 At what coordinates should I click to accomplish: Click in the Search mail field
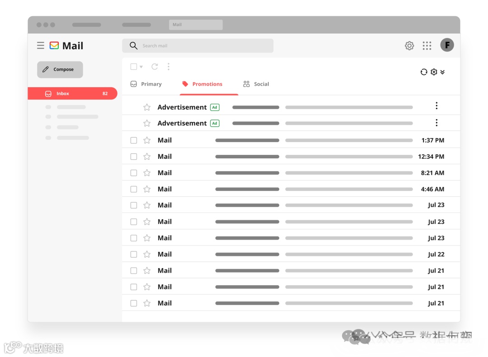tap(197, 46)
